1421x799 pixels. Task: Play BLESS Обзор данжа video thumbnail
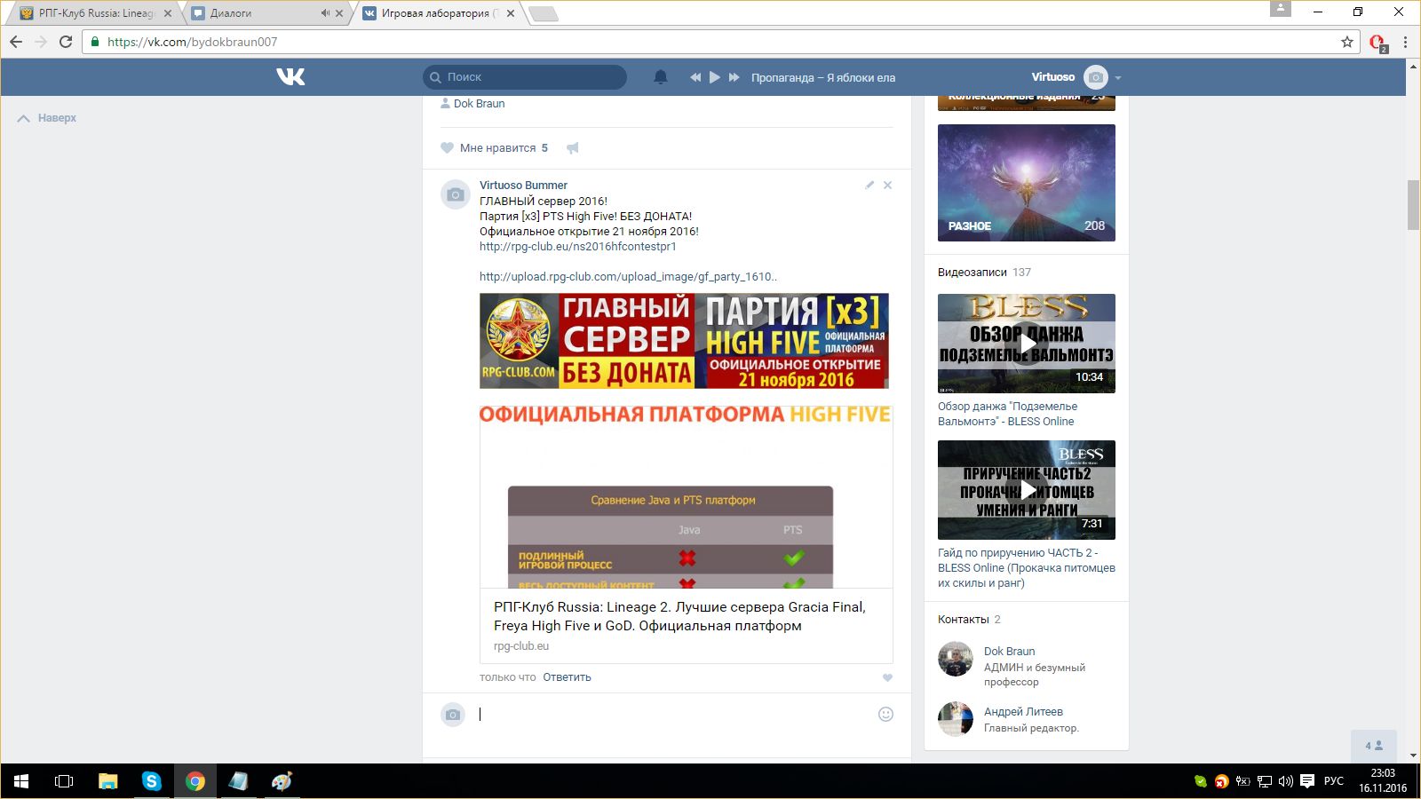tap(1027, 344)
